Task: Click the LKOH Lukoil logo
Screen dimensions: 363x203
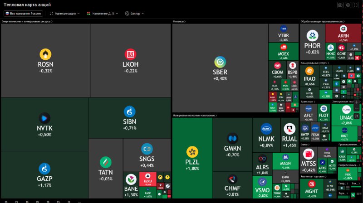Action: [131, 54]
